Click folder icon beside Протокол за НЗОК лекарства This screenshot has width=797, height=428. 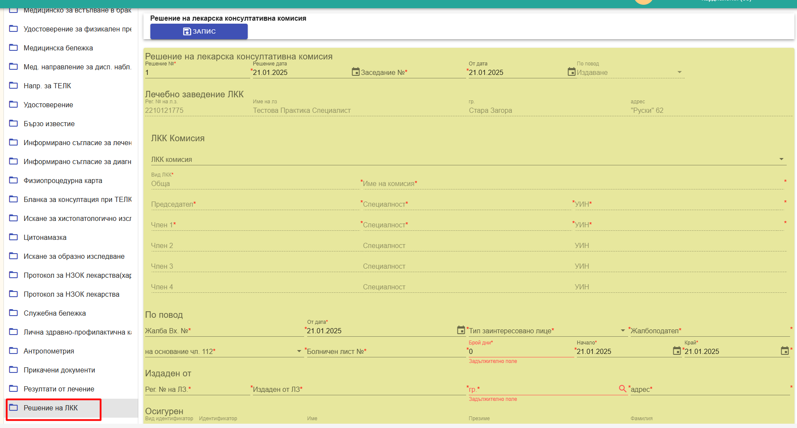[13, 294]
